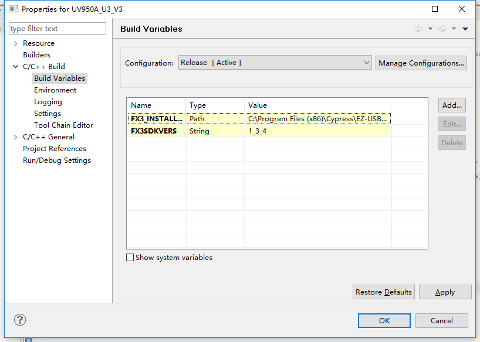Expand the C/C++ General tree node
Image resolution: width=480 pixels, height=342 pixels.
(16, 137)
